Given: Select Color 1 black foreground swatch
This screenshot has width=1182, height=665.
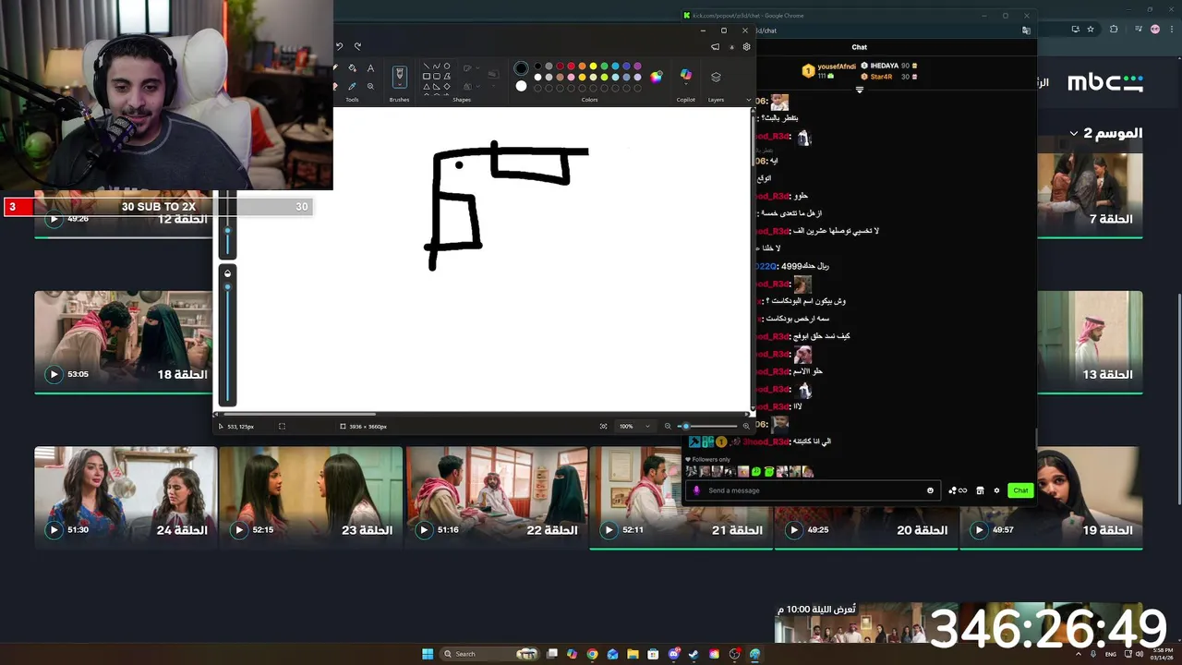Looking at the screenshot, I should (521, 68).
